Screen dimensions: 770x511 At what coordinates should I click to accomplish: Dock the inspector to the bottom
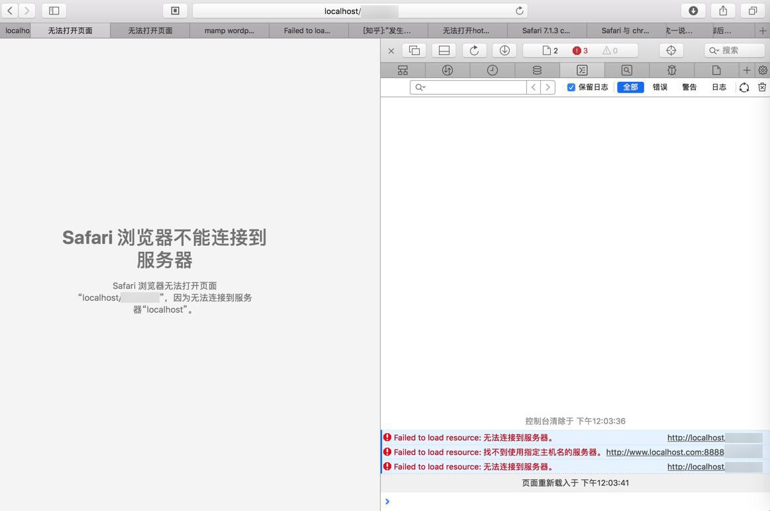pos(444,50)
